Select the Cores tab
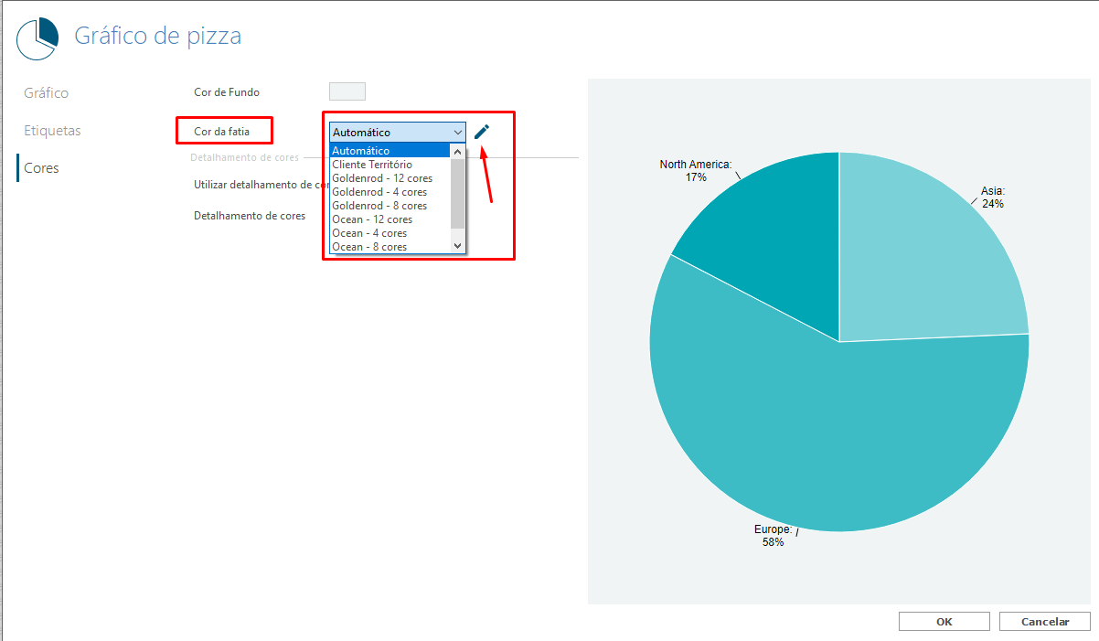This screenshot has width=1099, height=641. click(x=41, y=168)
